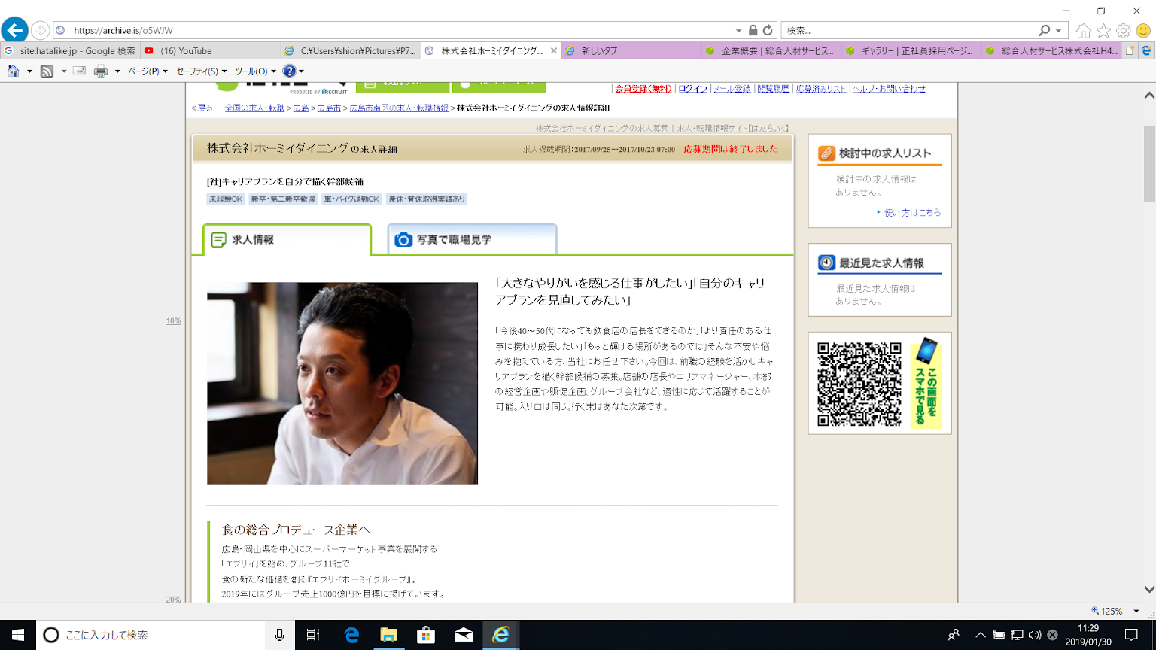Open the IE tools gear icon
The width and height of the screenshot is (1156, 650).
(1123, 31)
